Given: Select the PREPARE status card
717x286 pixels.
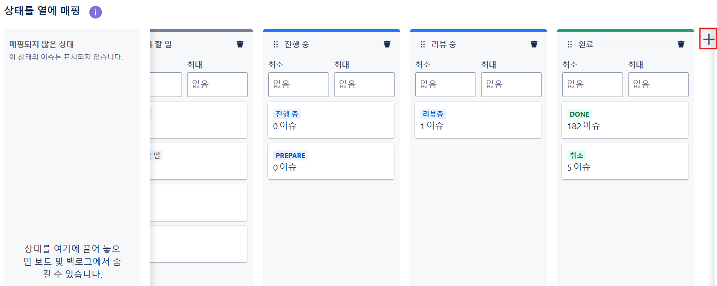Looking at the screenshot, I should [331, 161].
